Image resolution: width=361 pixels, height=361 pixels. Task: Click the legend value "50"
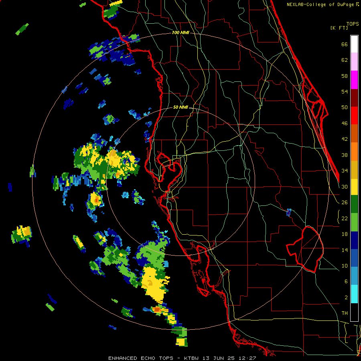pos(345,107)
